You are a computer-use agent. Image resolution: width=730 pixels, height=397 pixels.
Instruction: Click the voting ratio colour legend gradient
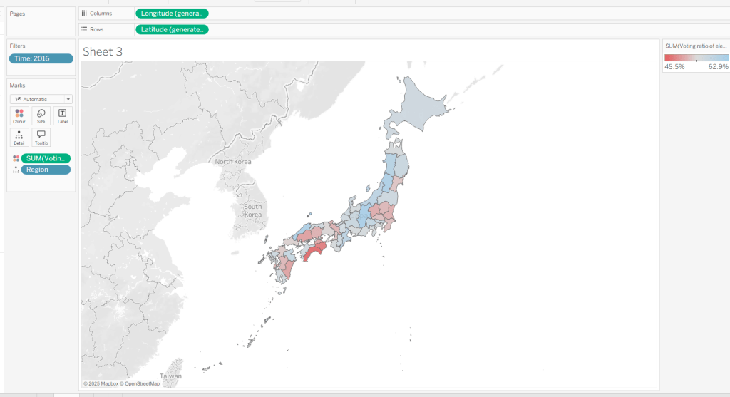click(x=696, y=57)
